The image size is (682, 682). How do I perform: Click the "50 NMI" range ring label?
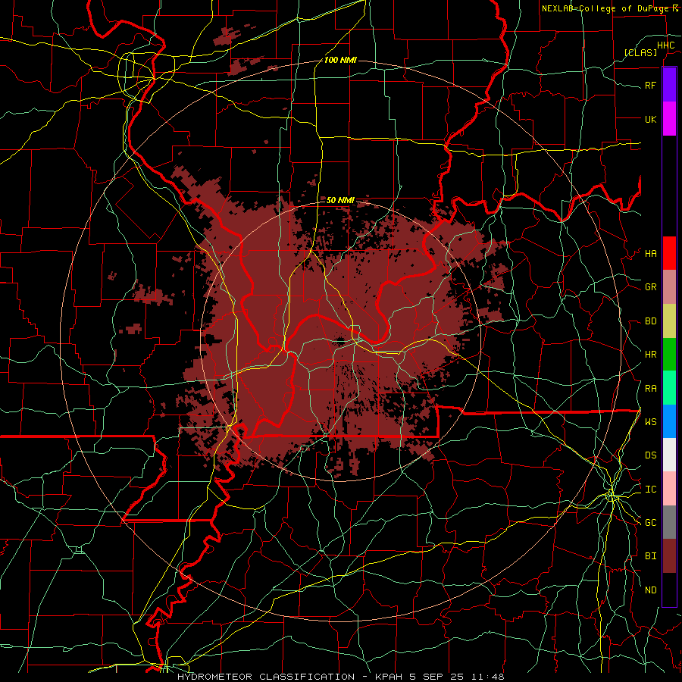point(340,200)
